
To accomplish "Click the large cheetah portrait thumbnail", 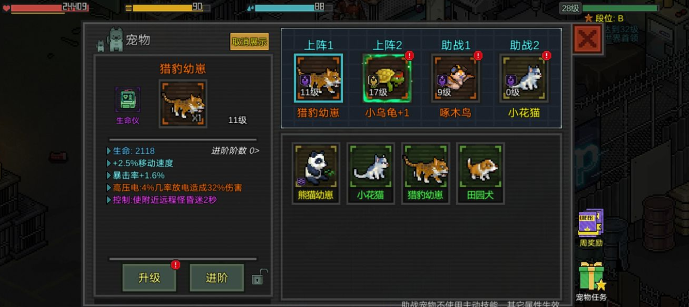I will [183, 104].
